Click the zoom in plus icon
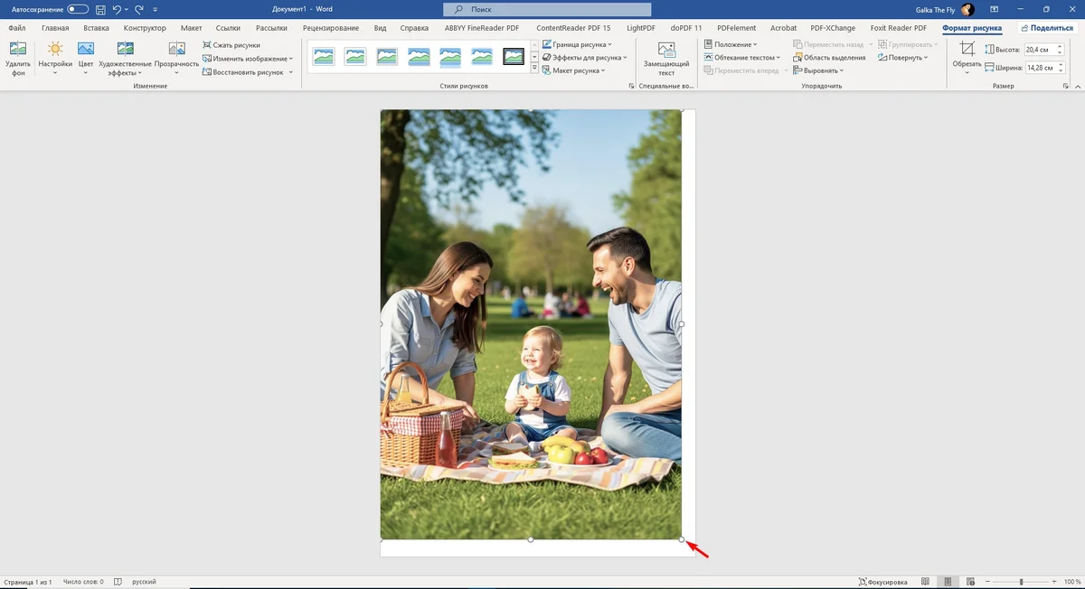Viewport: 1085px width, 589px height. click(x=1054, y=582)
